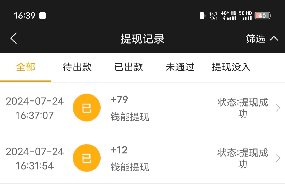Tap the orange 已 icon for +79 withdrawal
The image size is (285, 192).
point(87,108)
